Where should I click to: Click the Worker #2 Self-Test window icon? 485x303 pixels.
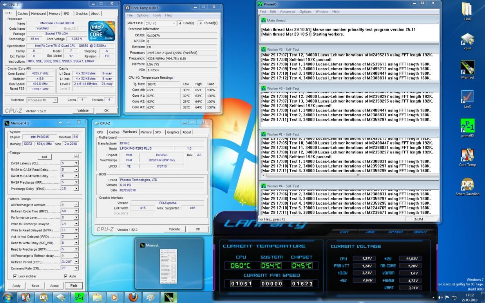point(264,49)
